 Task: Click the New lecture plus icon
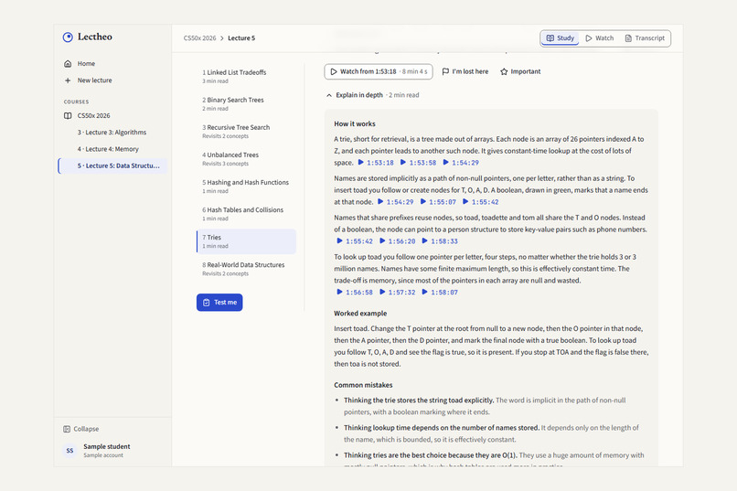[x=68, y=80]
